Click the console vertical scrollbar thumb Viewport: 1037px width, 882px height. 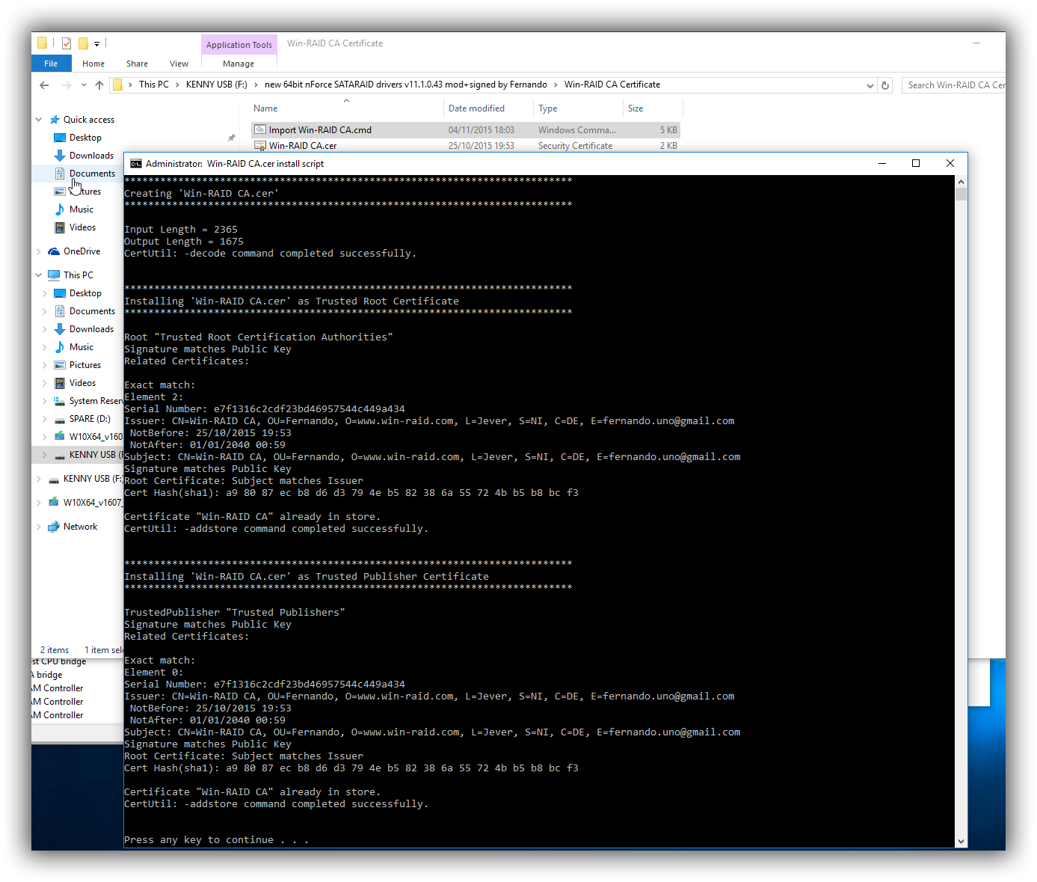point(961,195)
